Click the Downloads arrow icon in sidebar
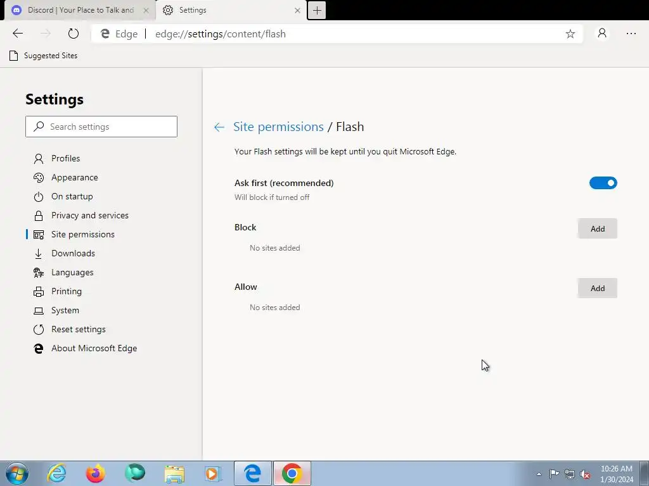Viewport: 649px width, 486px height. (39, 253)
